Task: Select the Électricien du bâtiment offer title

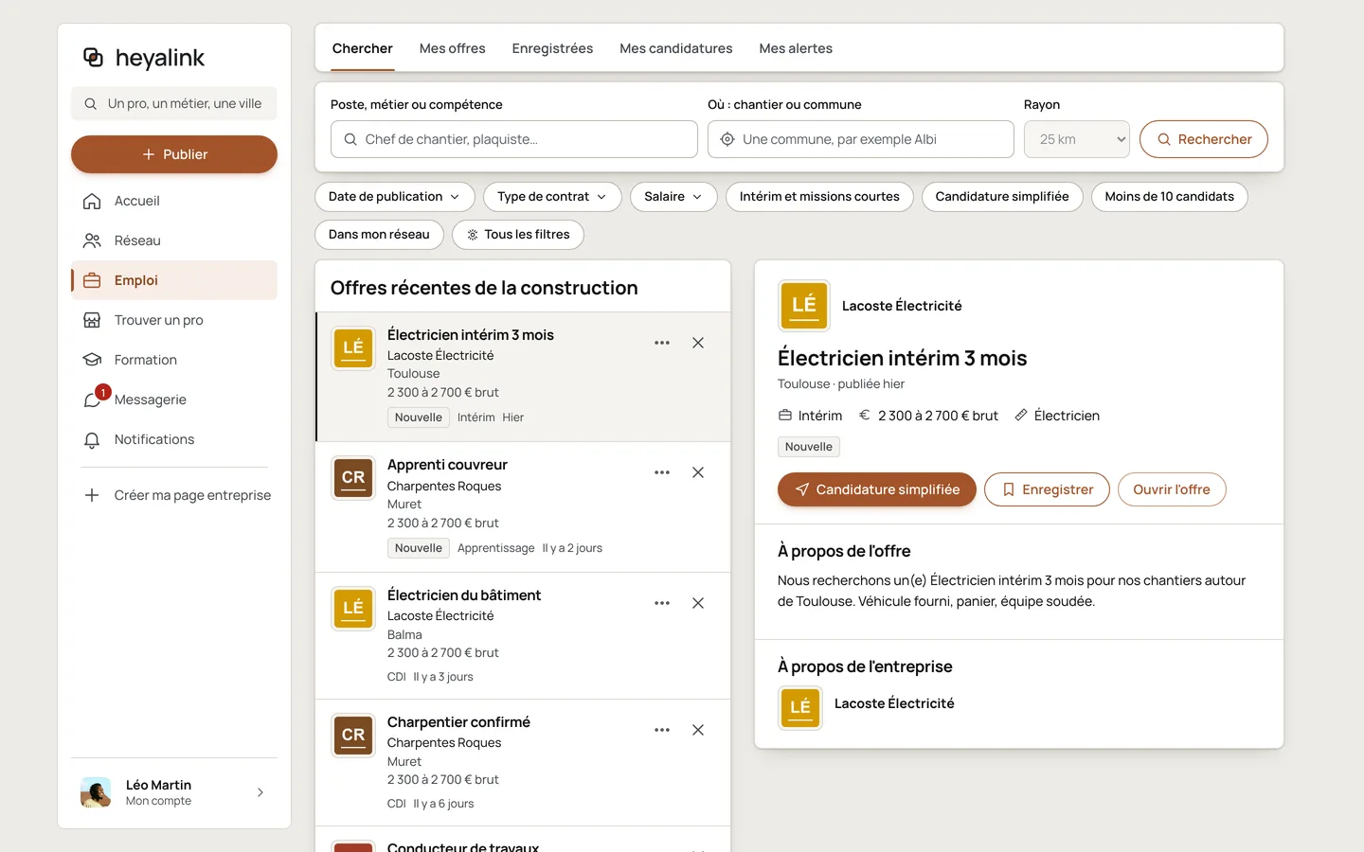Action: (464, 595)
